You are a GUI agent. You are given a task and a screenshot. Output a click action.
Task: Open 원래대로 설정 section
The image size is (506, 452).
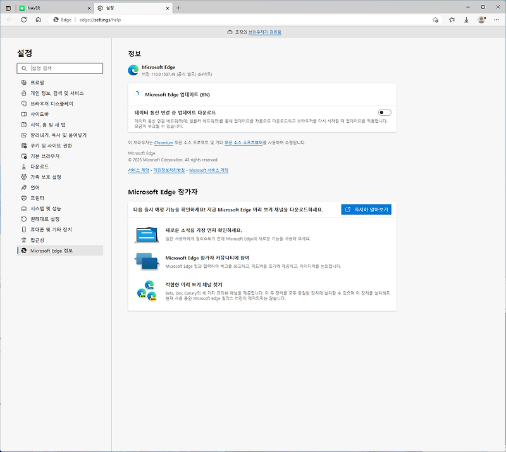click(60, 219)
